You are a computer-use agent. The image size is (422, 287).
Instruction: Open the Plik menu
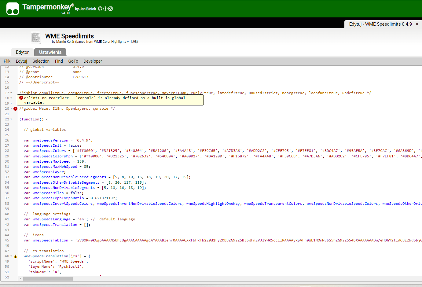point(7,61)
